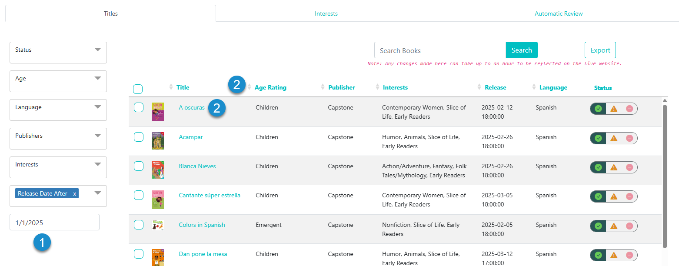679x266 pixels.
Task: Open the Language filter dropdown
Action: click(58, 110)
